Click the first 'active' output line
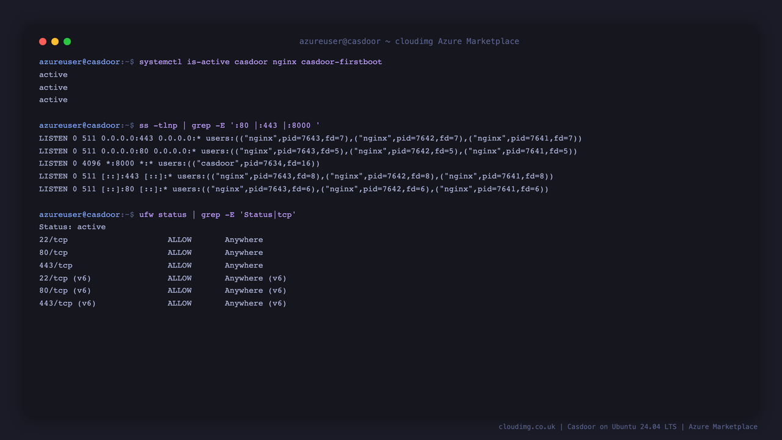 (53, 75)
